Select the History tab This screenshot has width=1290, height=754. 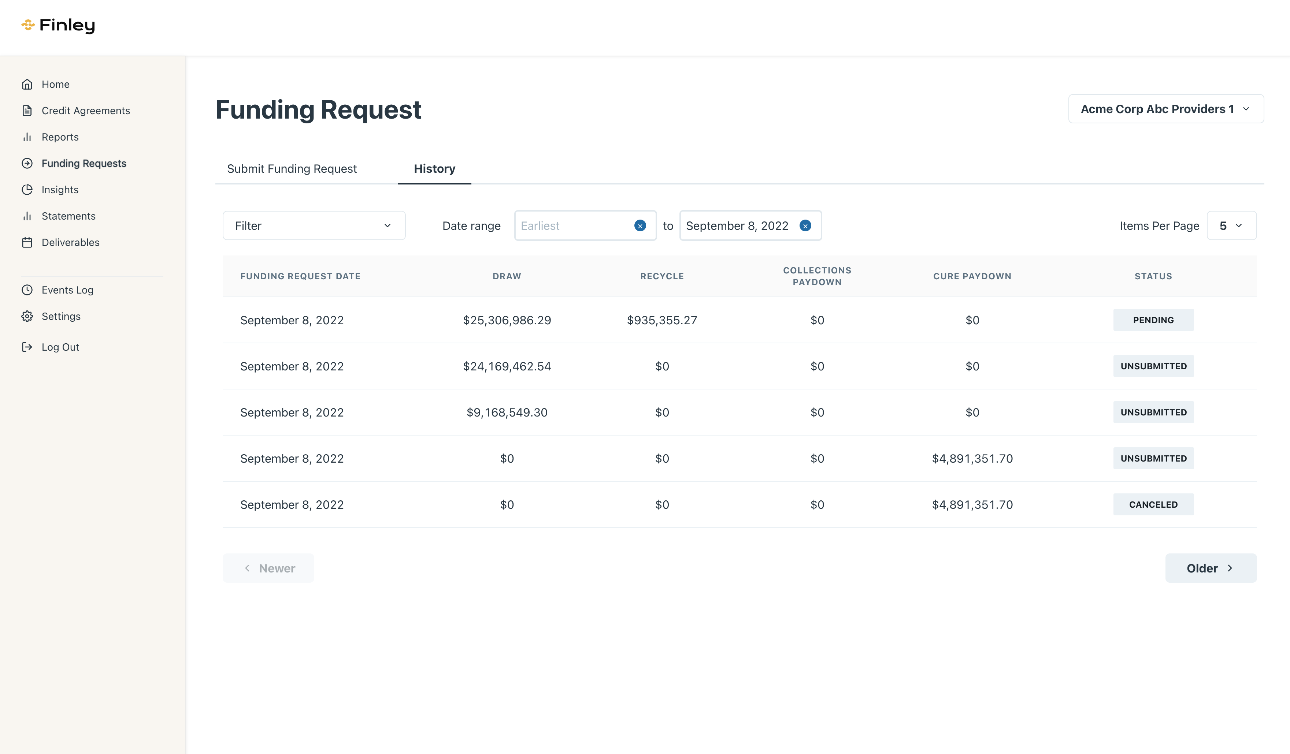coord(434,169)
